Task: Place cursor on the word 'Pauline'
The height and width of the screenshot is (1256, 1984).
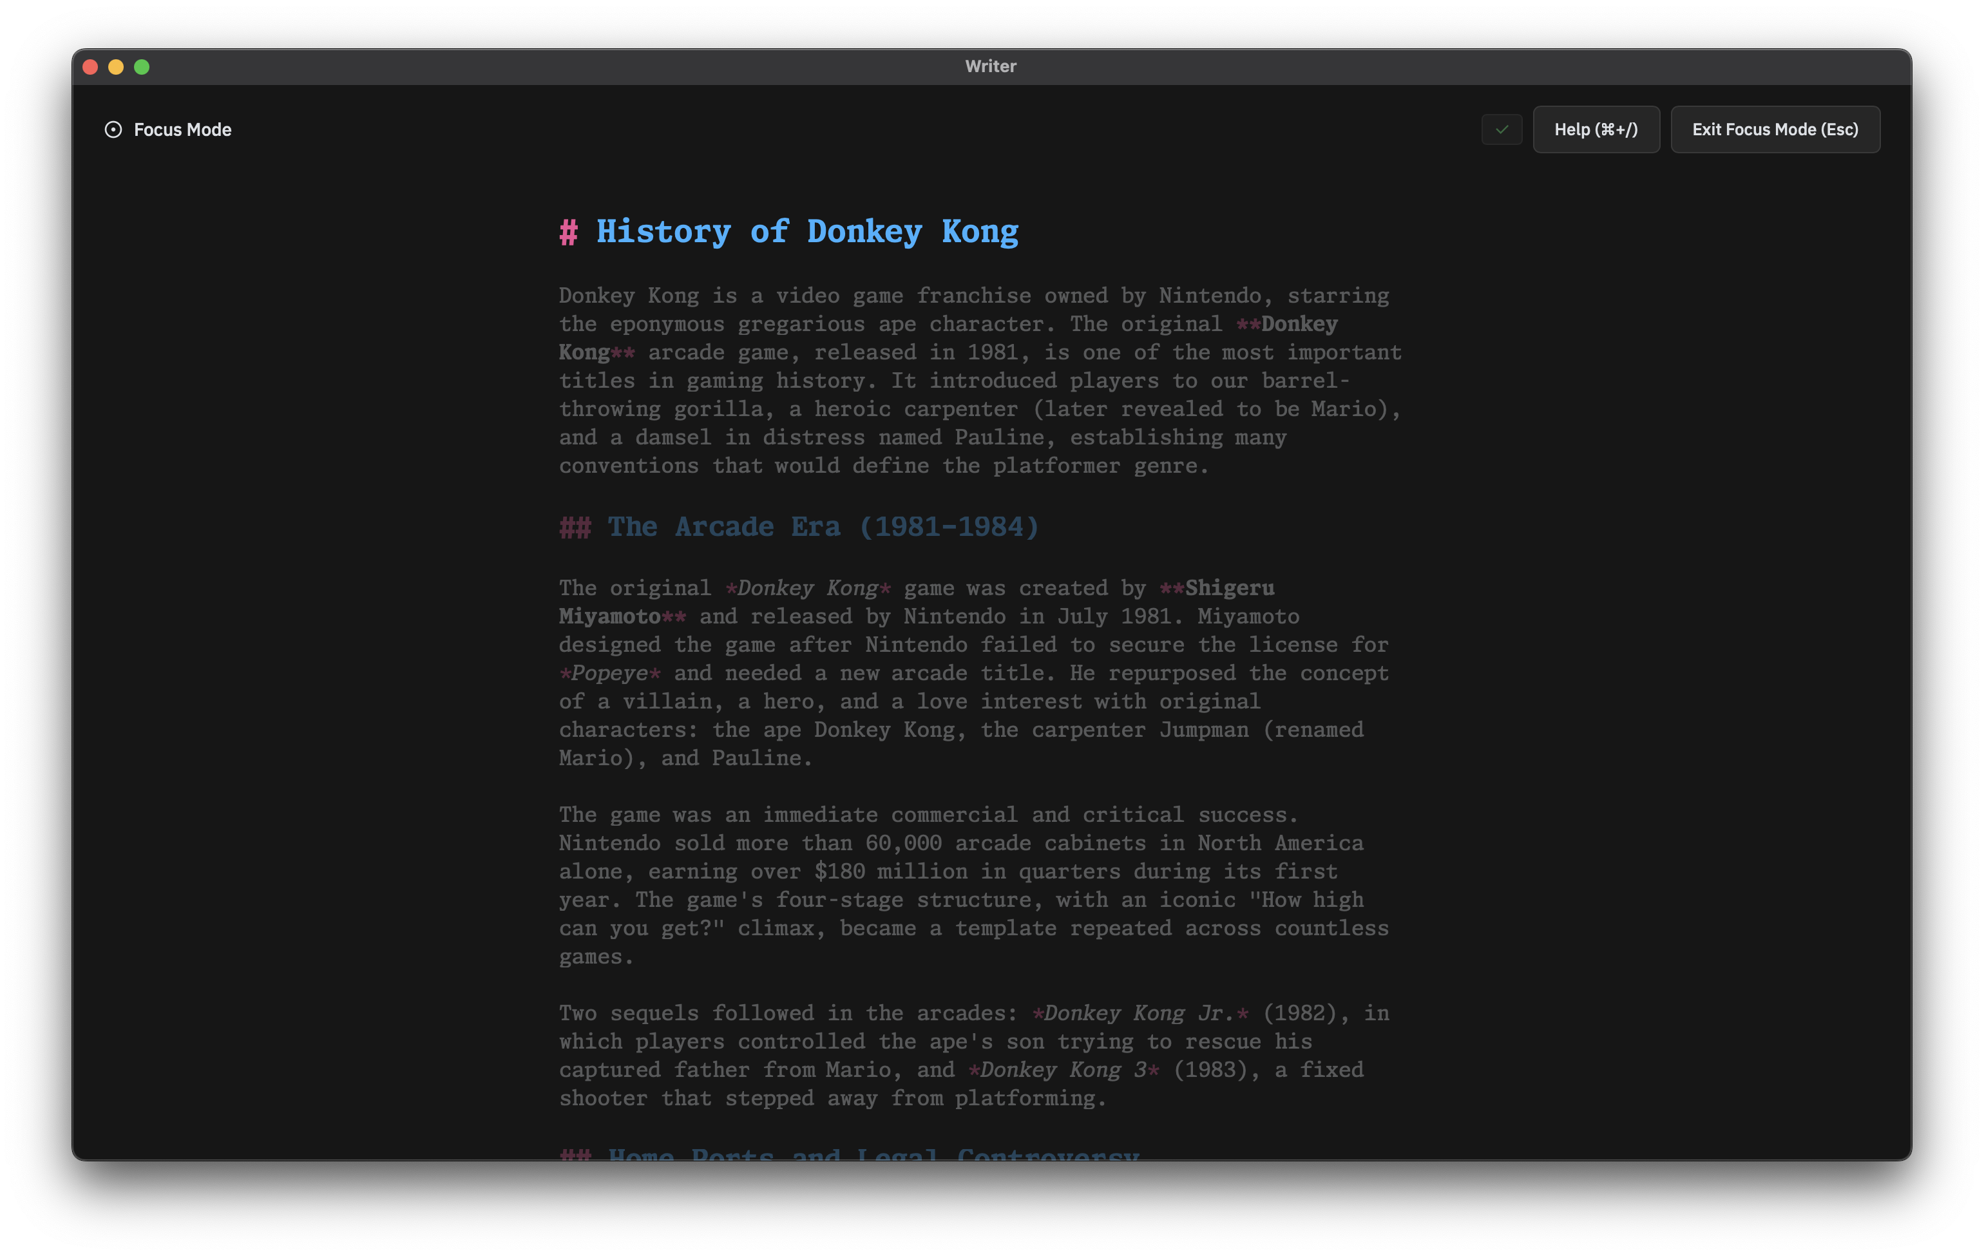Action: (x=998, y=437)
